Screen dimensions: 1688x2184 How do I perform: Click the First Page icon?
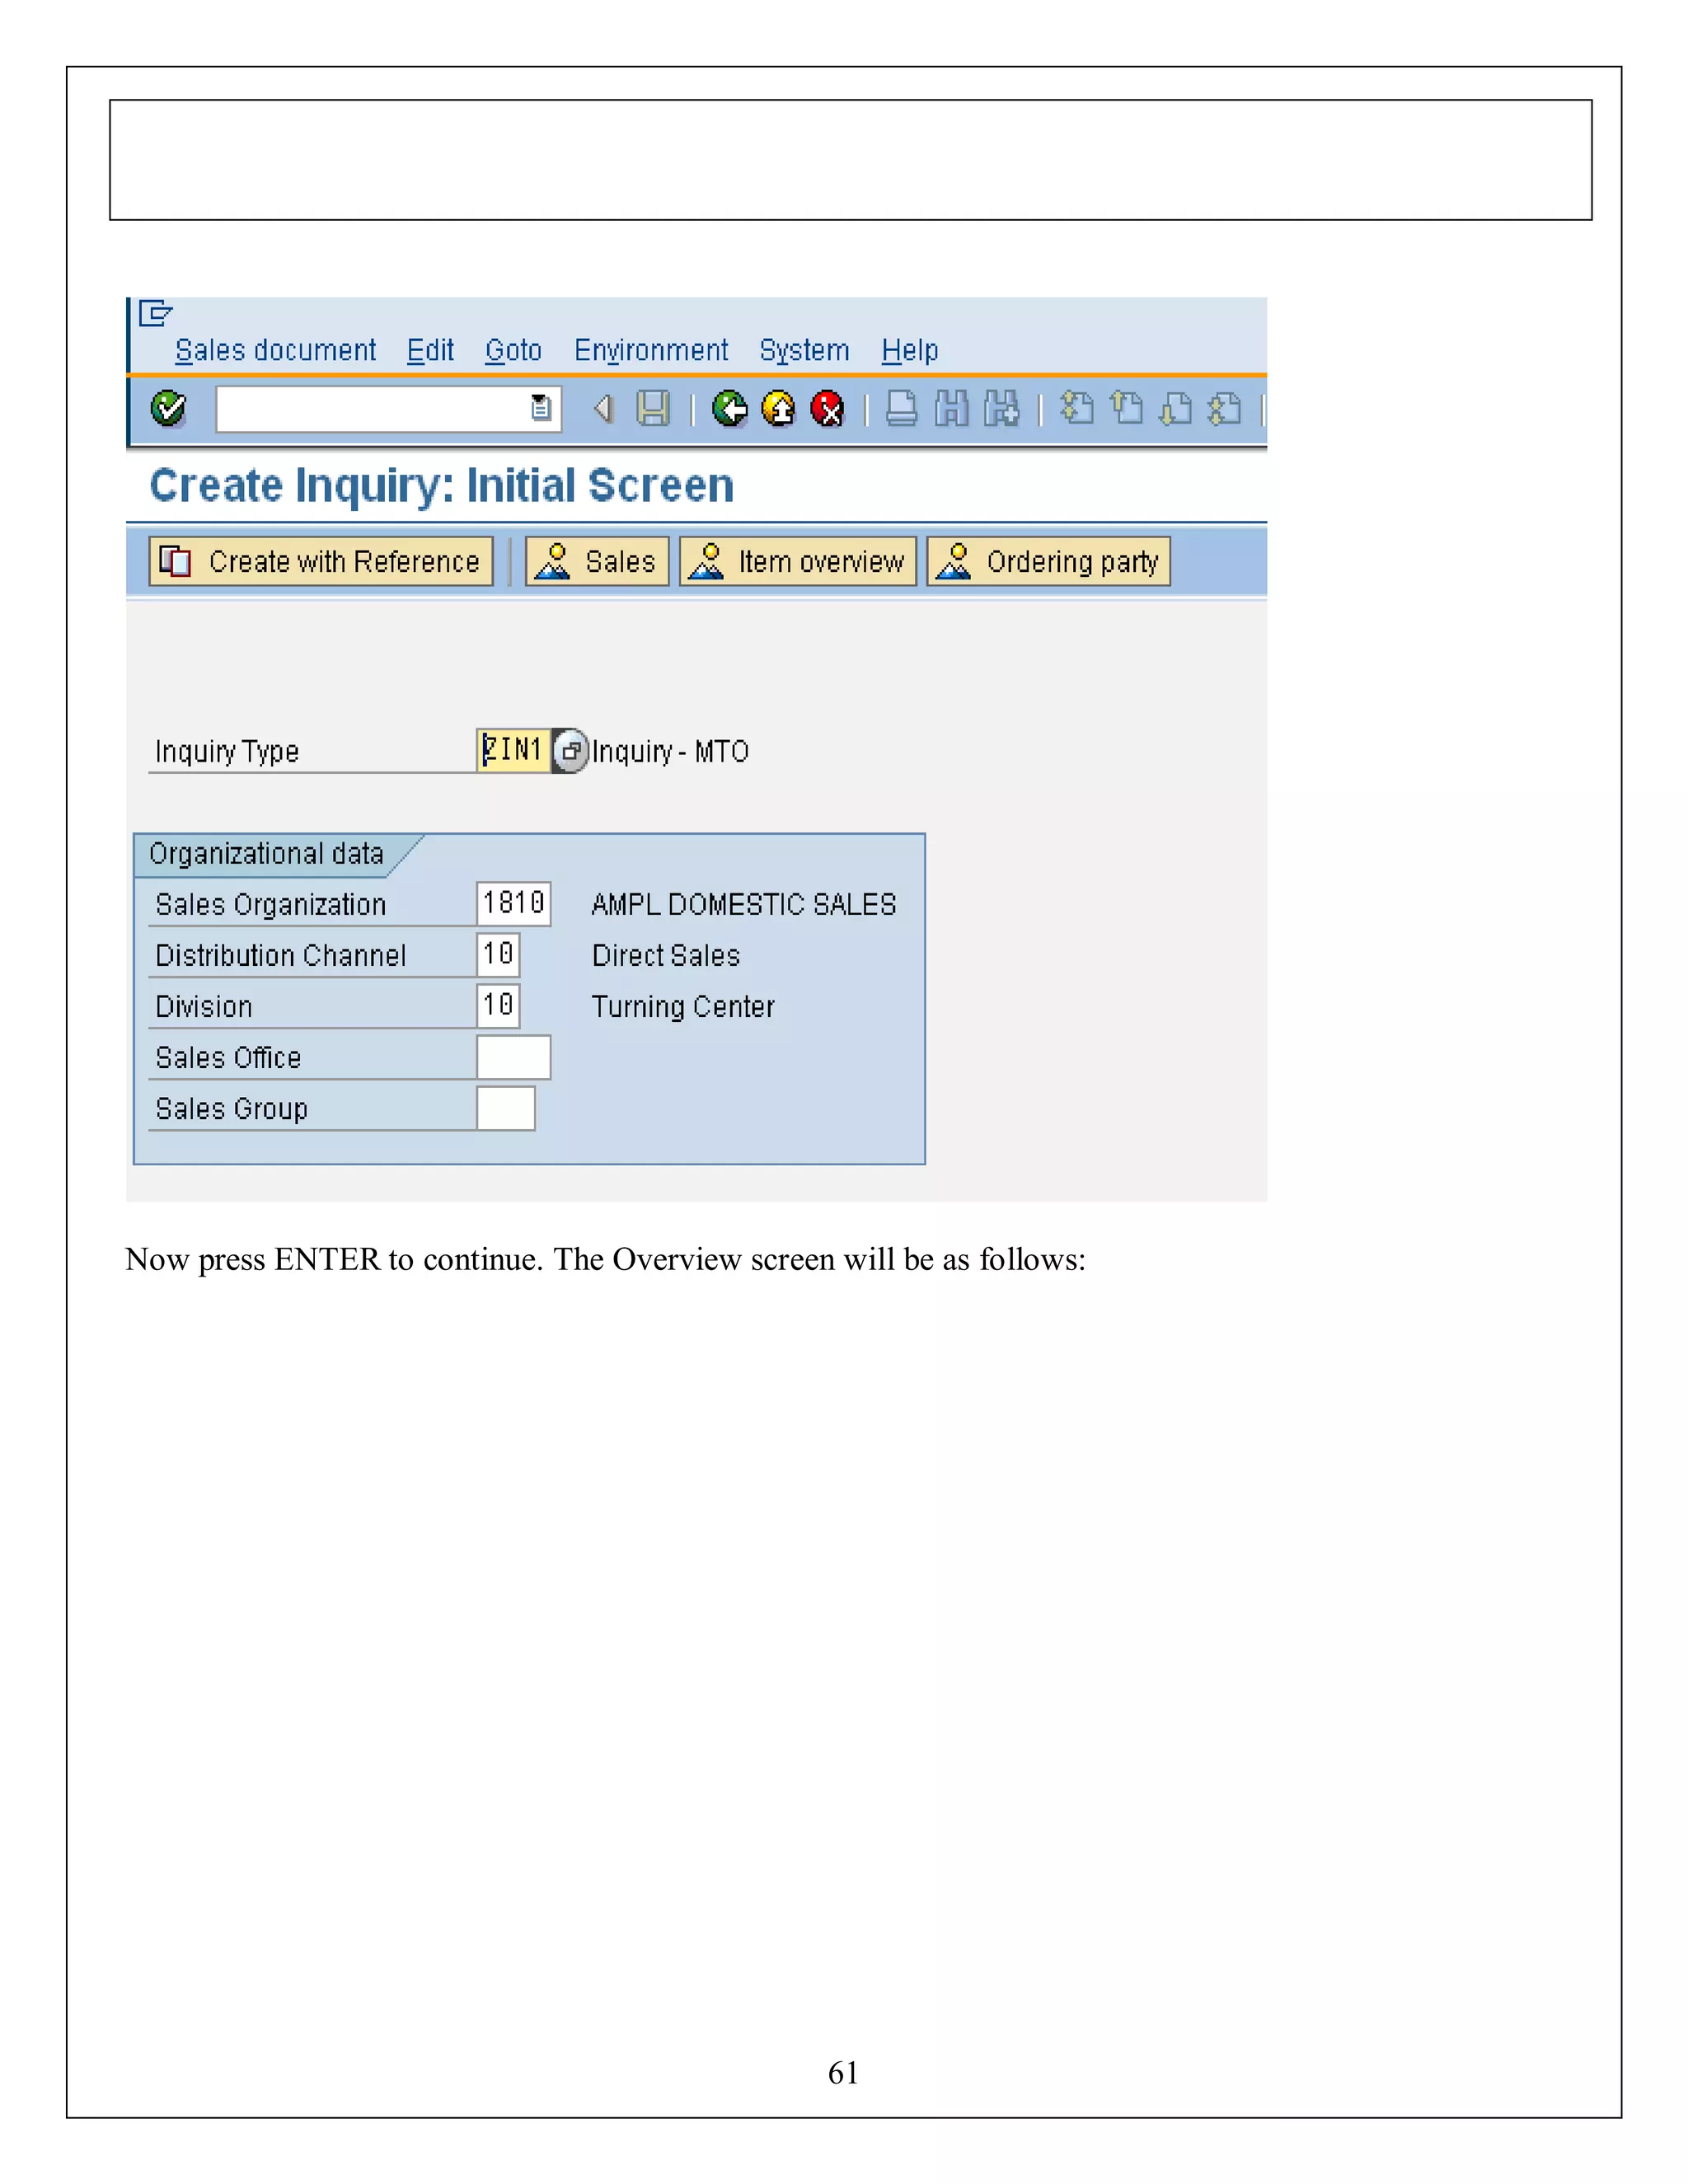coord(1077,408)
